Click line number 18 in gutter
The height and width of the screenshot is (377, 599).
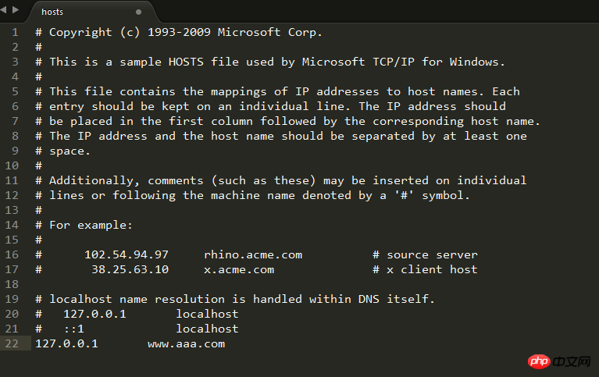[12, 284]
